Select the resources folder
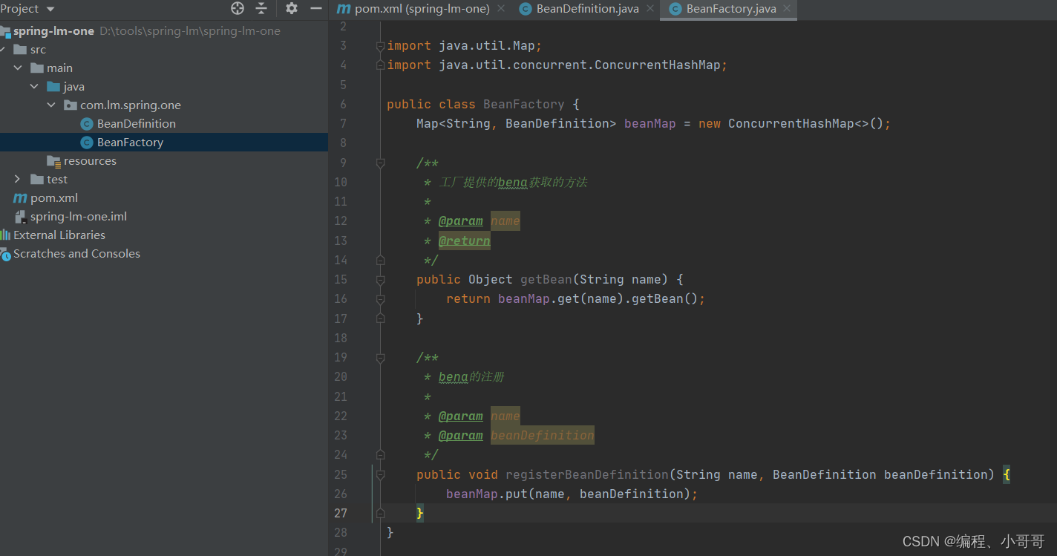Viewport: 1057px width, 556px height. (x=90, y=160)
